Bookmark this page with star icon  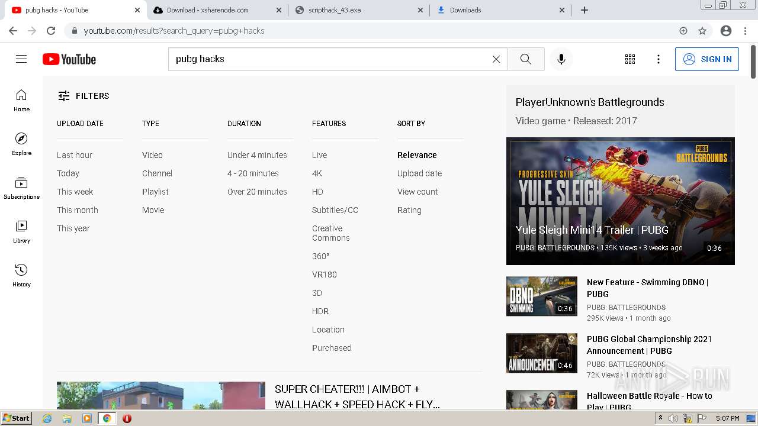coord(702,31)
